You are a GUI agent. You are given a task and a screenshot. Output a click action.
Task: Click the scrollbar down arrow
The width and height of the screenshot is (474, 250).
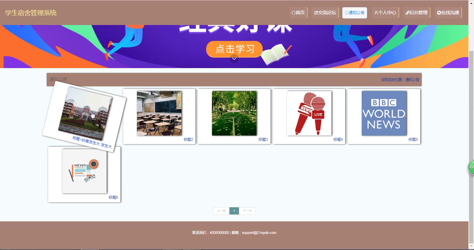click(471, 246)
